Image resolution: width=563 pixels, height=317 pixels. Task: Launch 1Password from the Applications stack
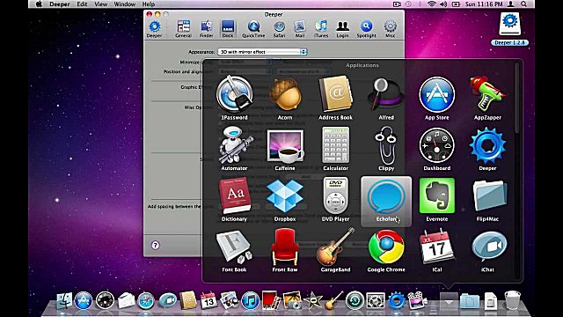[x=234, y=98]
